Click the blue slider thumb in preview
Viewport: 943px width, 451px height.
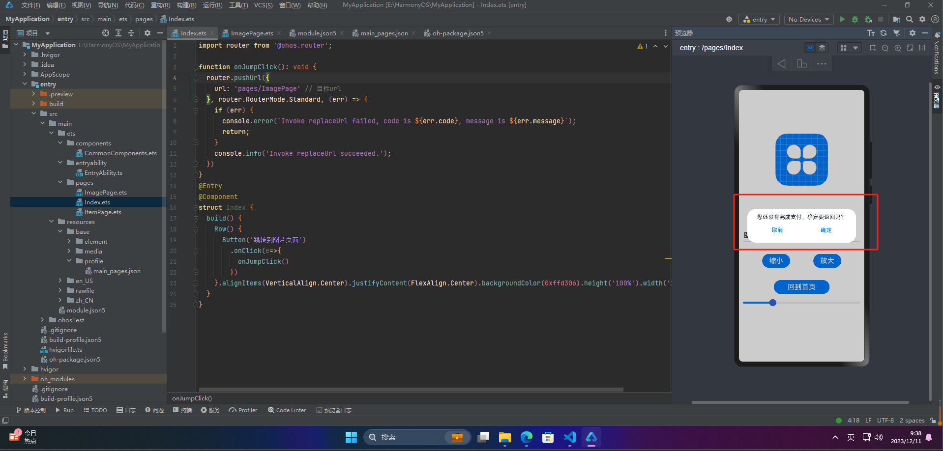[x=773, y=303]
